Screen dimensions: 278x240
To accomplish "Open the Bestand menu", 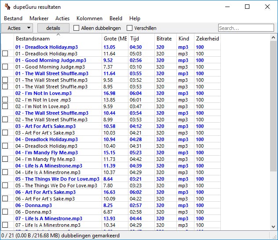I will tap(13, 18).
